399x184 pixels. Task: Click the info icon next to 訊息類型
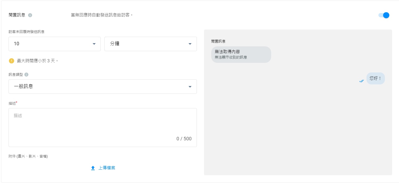coord(26,75)
